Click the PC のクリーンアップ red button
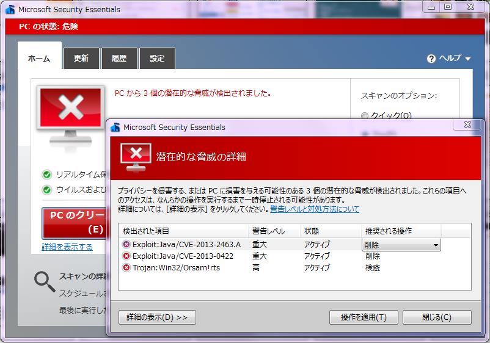The height and width of the screenshot is (343, 490). click(x=75, y=223)
